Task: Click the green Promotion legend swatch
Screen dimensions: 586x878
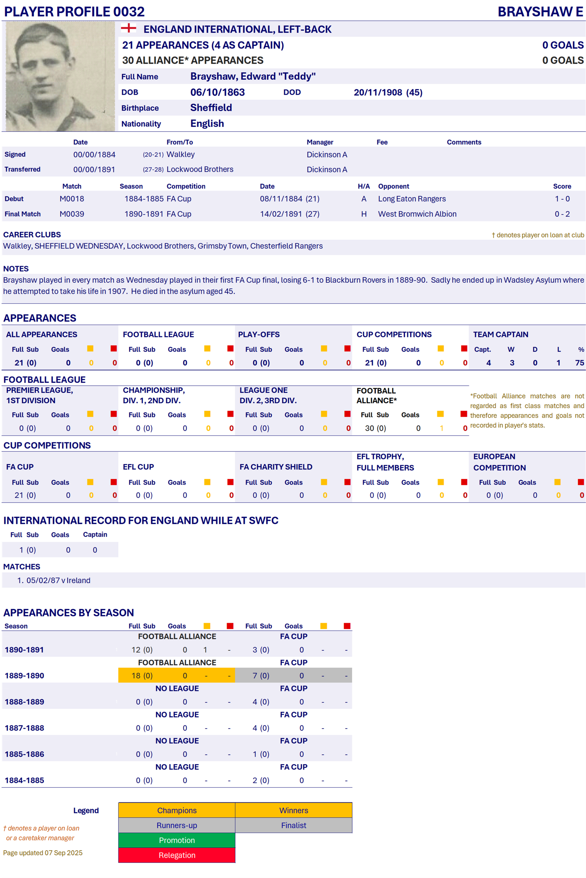Action: click(x=177, y=840)
